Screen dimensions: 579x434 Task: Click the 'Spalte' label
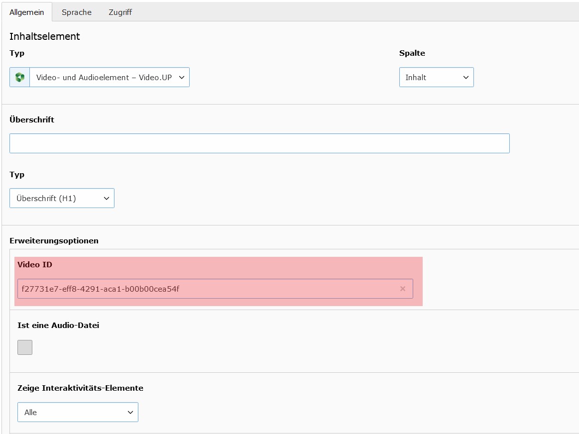pos(412,53)
